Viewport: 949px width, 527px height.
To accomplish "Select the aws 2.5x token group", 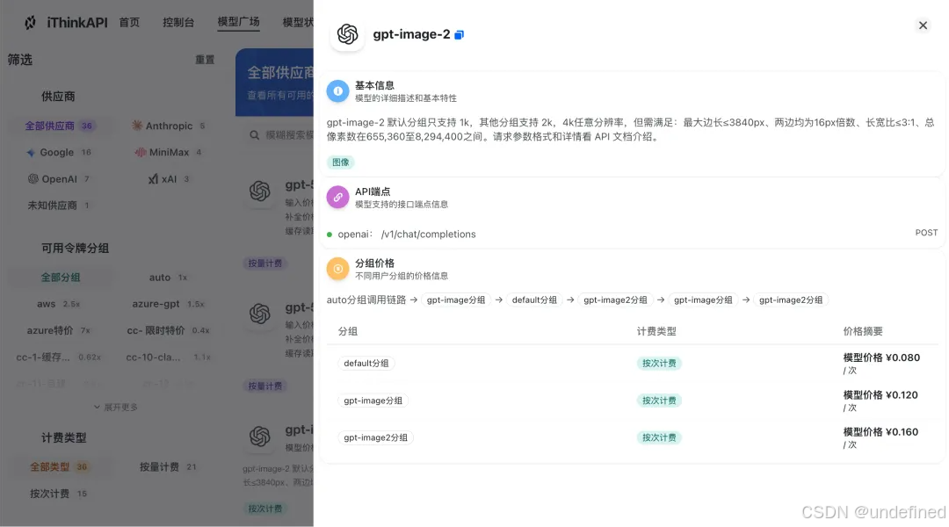I will pos(58,304).
